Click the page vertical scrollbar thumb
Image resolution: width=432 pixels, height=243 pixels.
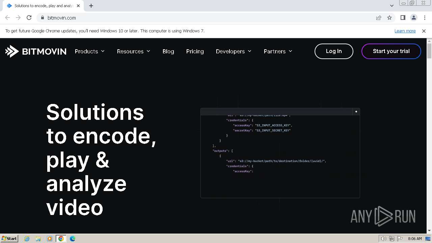coord(429,51)
